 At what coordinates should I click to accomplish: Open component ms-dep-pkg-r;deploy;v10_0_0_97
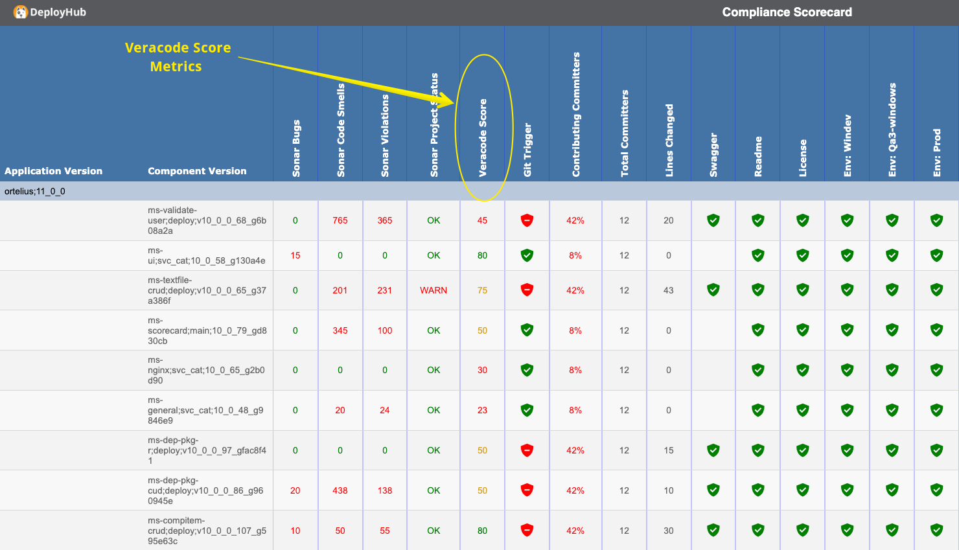click(x=207, y=450)
